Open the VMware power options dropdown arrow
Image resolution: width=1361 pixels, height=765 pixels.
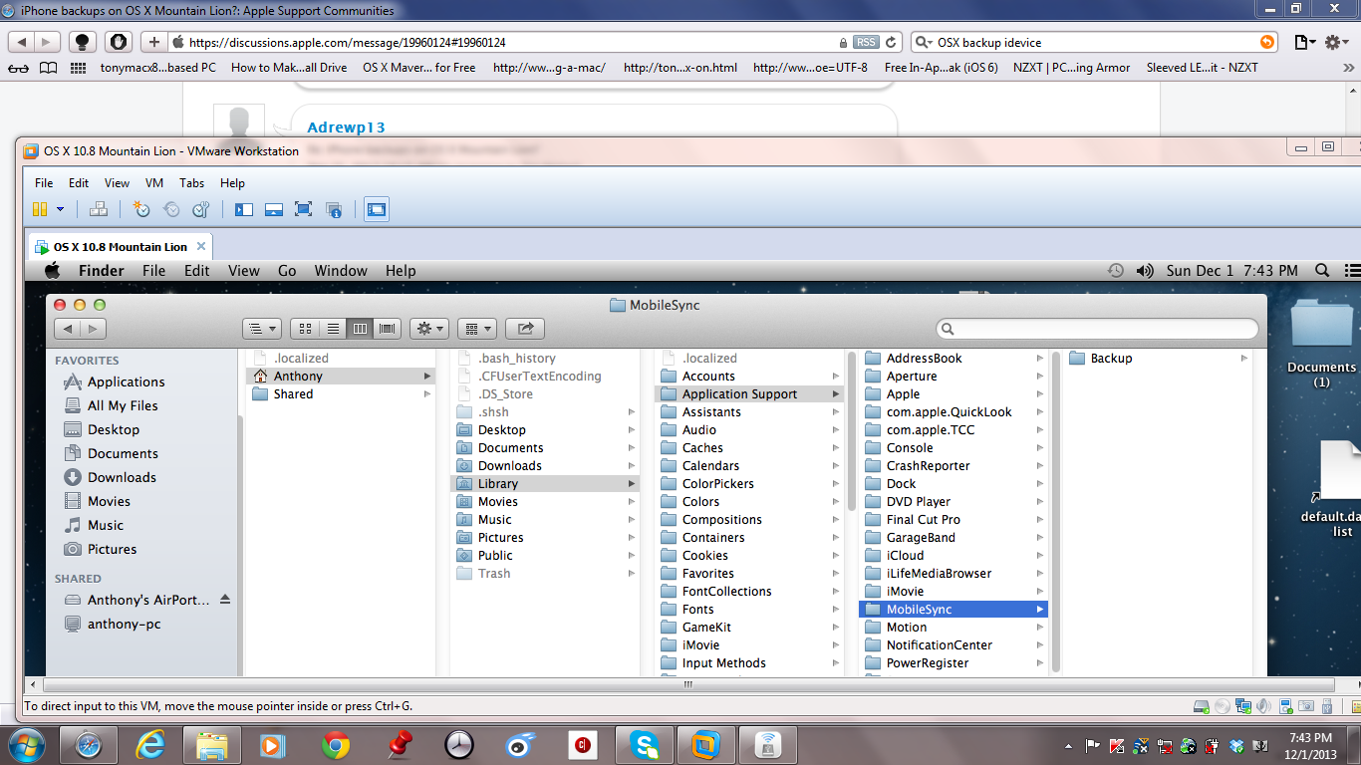(x=60, y=209)
